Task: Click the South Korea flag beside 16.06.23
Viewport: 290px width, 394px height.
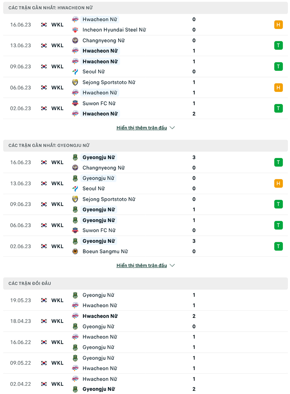Action: (x=45, y=25)
